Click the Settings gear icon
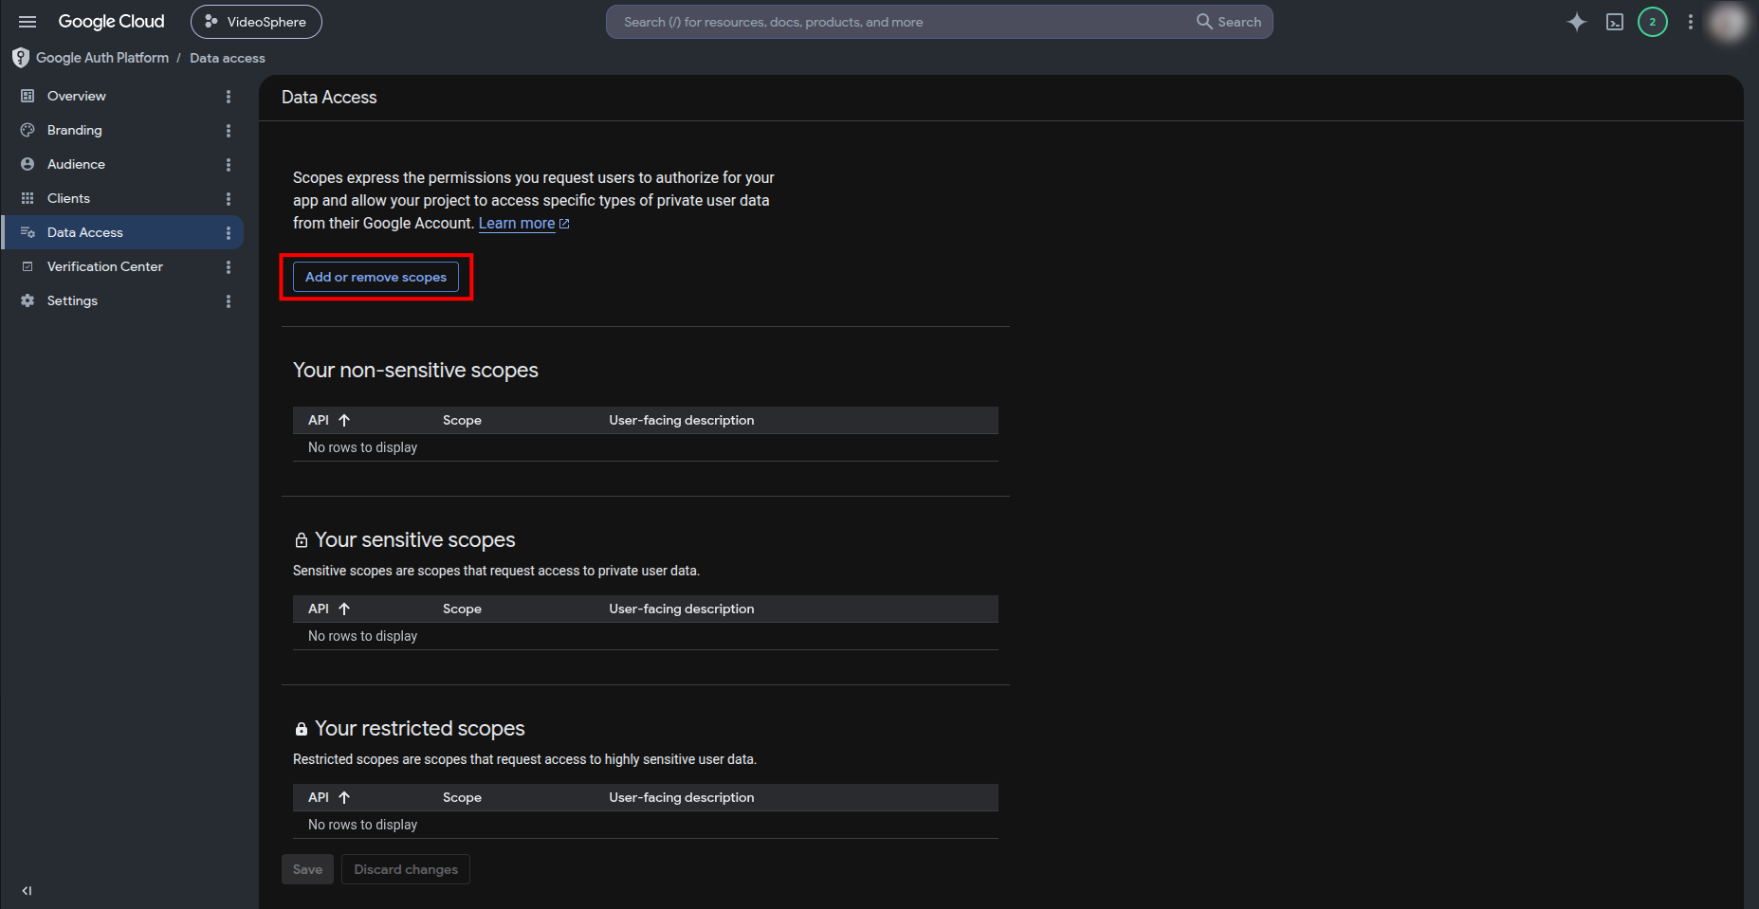 [x=27, y=300]
